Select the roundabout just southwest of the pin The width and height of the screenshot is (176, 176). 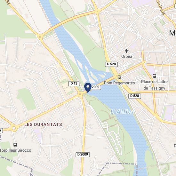click(80, 94)
